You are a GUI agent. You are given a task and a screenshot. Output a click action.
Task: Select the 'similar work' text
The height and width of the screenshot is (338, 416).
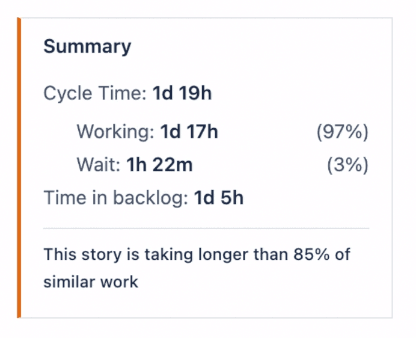[90, 281]
